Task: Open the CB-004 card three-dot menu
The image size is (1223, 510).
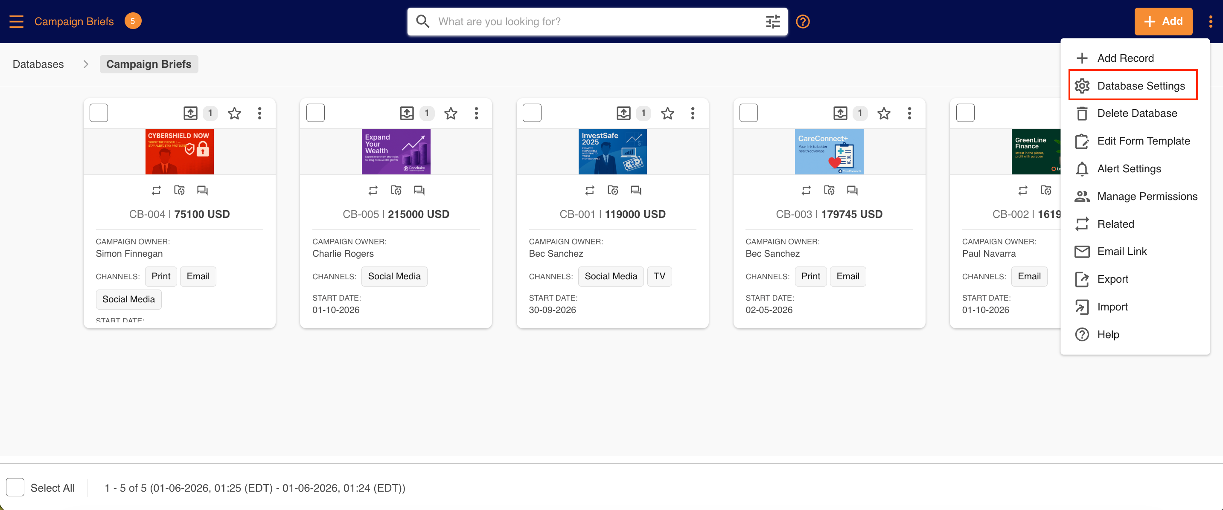Action: pos(259,113)
